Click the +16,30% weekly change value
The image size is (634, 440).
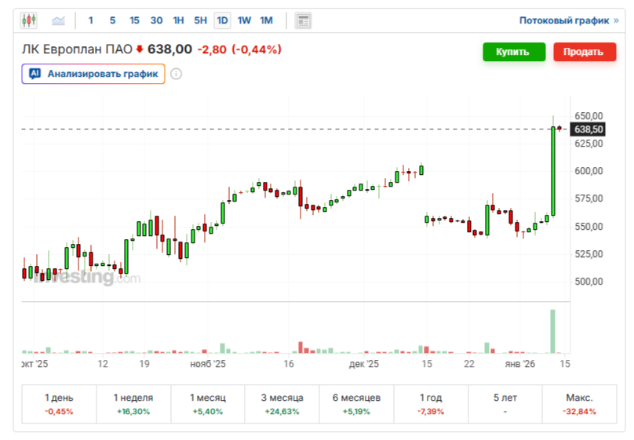(133, 412)
